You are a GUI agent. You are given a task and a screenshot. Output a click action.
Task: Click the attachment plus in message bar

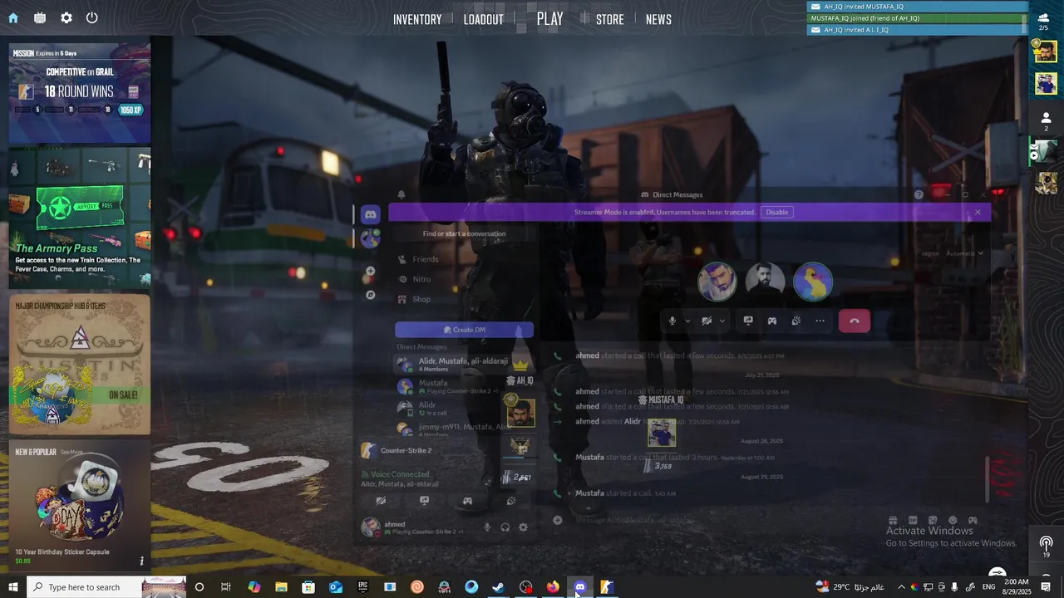click(558, 520)
